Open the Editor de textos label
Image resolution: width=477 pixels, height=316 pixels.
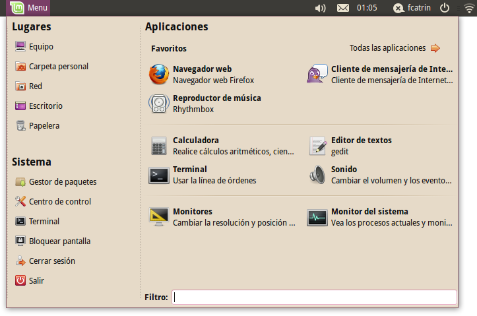point(361,141)
